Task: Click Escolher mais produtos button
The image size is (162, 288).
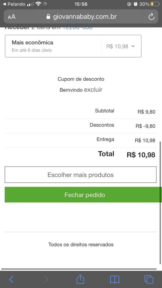Action: point(81,175)
